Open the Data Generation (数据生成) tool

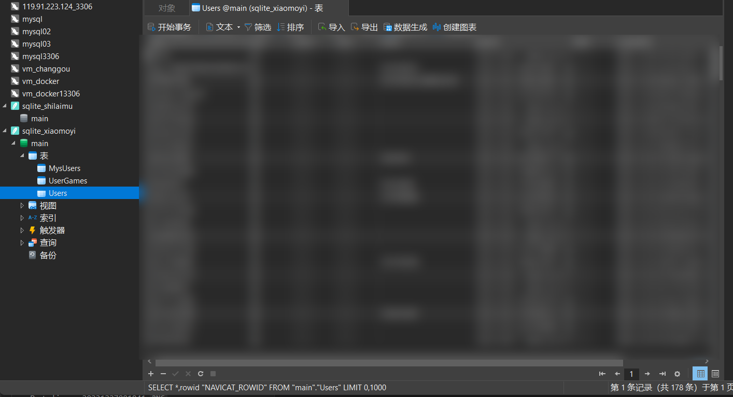tap(405, 27)
